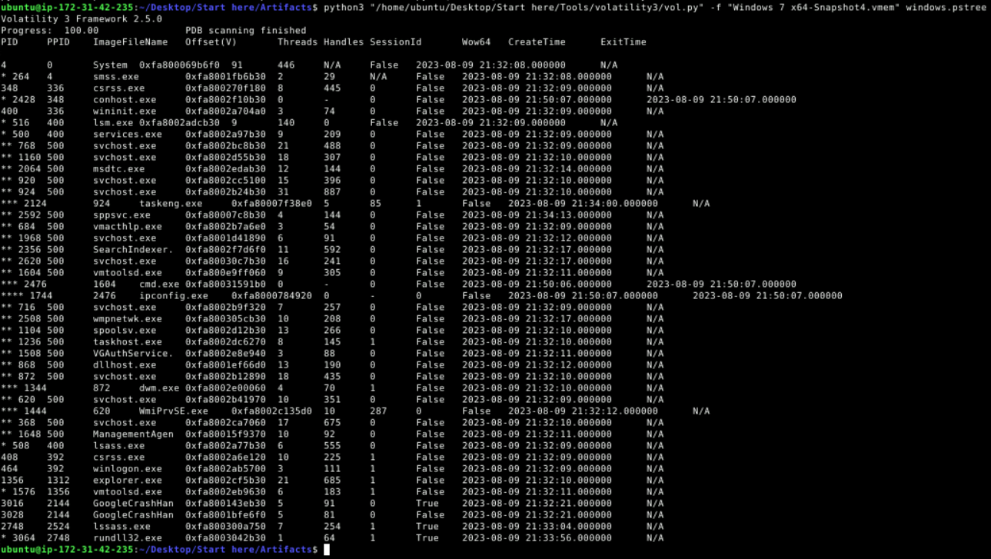This screenshot has height=559, width=991.
Task: Click the CreateTime column header
Action: pyautogui.click(x=537, y=42)
